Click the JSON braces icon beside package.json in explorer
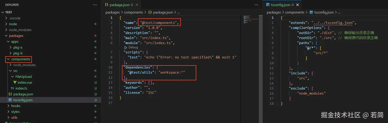388x123 pixels. 10,94
